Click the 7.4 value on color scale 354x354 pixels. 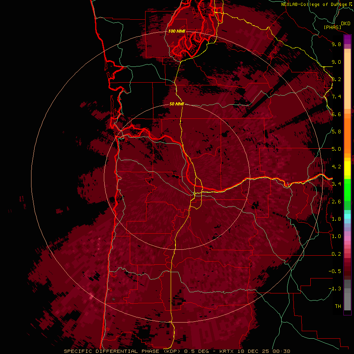336,97
